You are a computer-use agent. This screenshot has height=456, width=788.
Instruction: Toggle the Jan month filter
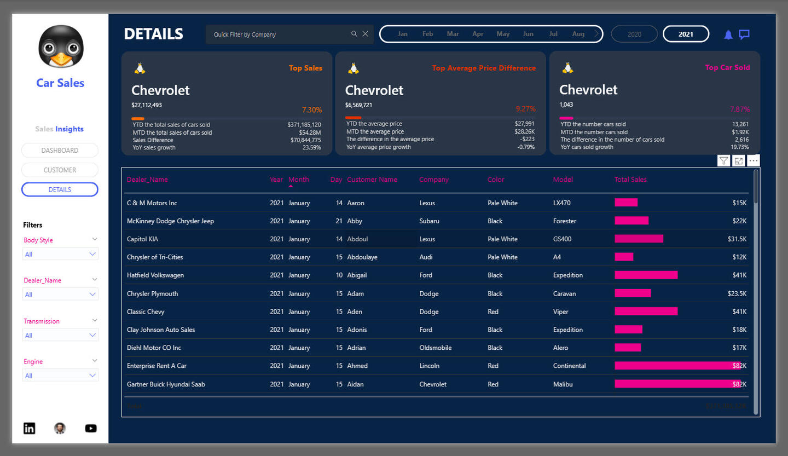(403, 34)
